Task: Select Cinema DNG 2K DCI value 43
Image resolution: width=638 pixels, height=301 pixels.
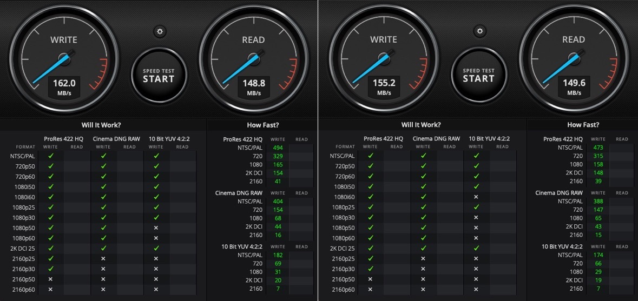Action: coord(598,226)
